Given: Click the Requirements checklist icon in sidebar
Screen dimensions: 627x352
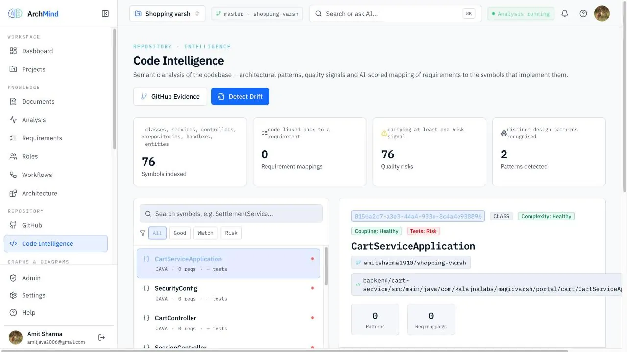Looking at the screenshot, I should (13, 138).
